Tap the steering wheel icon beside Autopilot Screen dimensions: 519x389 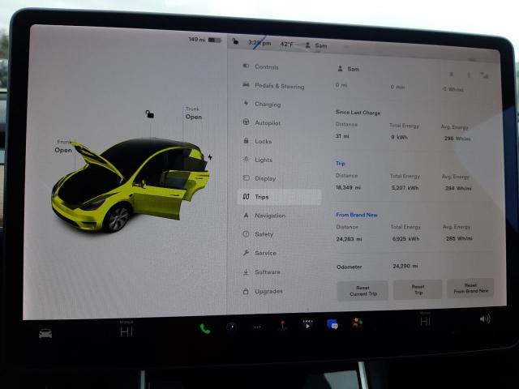pyautogui.click(x=246, y=122)
